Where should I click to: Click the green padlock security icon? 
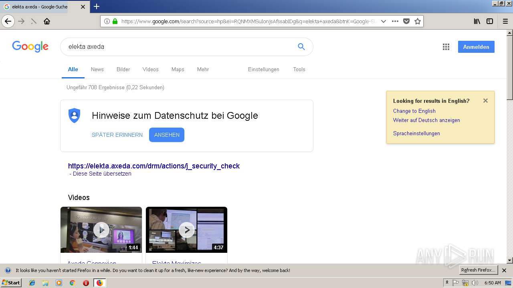115,21
